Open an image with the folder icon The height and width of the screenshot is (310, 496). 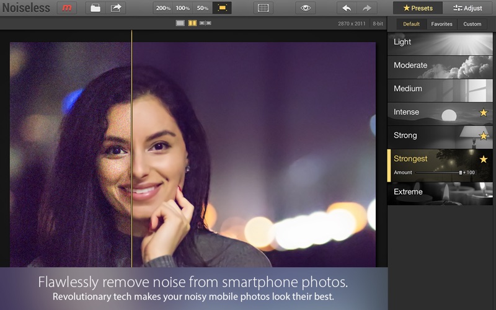(95, 8)
